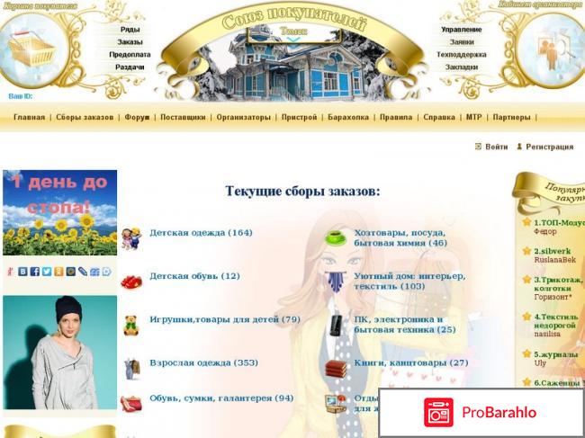Click the login icon next to Войти
Screen dimensions: 585x438
478,147
